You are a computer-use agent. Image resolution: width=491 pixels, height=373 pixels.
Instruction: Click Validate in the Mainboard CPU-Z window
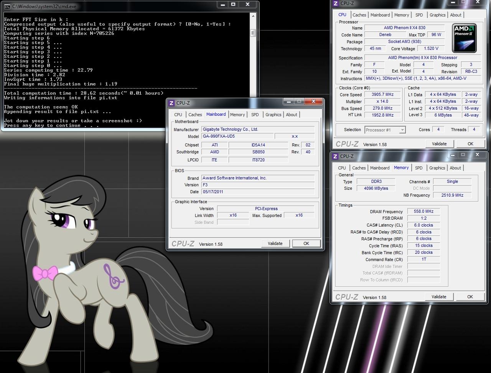pos(275,243)
